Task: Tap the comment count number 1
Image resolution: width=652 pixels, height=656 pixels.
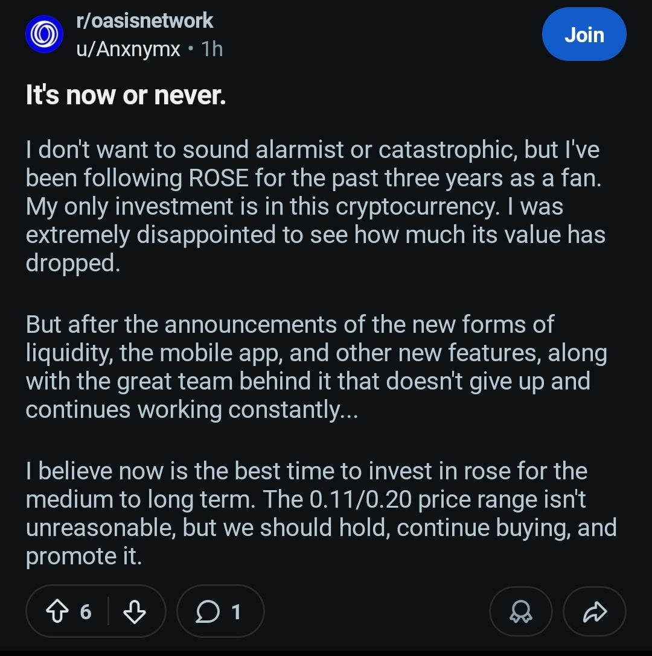Action: pyautogui.click(x=236, y=612)
